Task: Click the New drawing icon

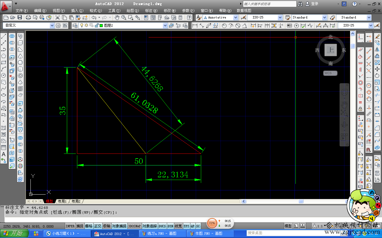Action: point(6,18)
